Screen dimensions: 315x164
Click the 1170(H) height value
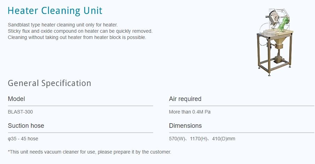coord(199,139)
